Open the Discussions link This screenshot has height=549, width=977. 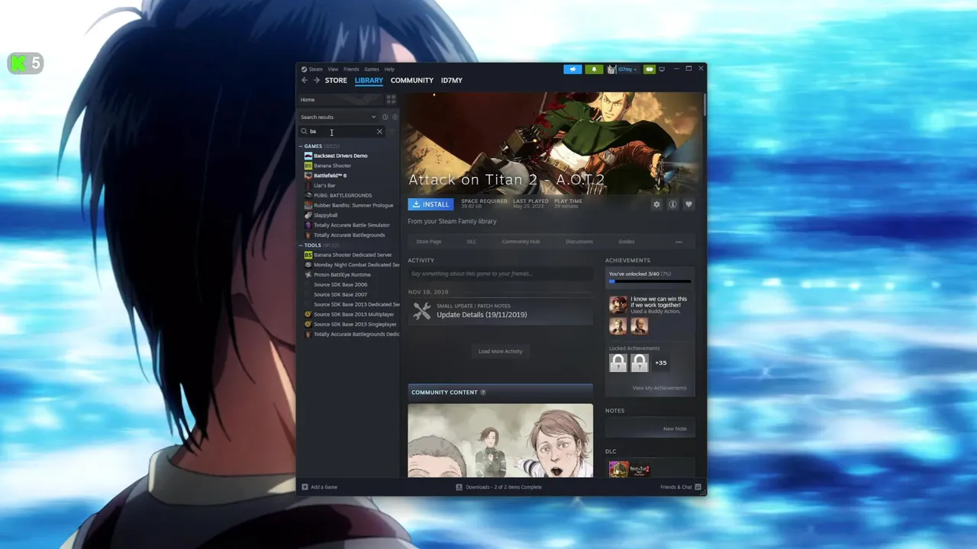pos(579,242)
